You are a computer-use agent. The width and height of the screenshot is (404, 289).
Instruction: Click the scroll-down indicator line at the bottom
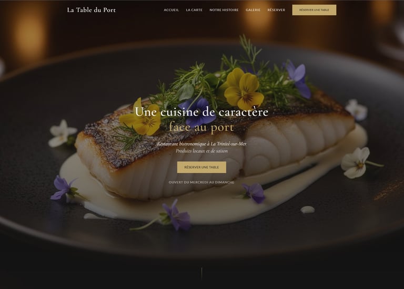(202, 274)
